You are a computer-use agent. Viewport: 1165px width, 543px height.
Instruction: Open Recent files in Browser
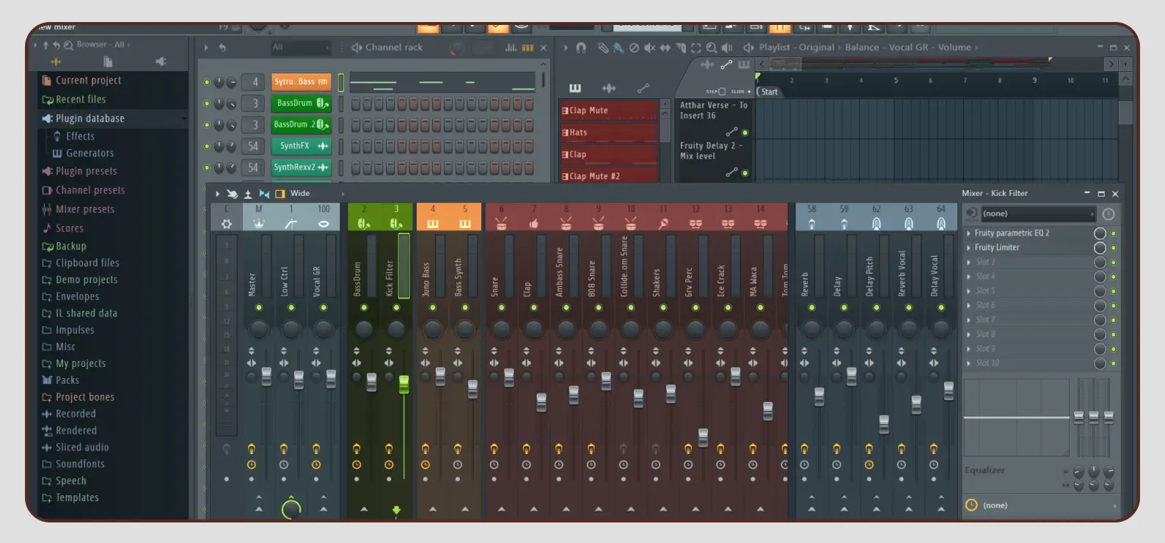point(81,100)
